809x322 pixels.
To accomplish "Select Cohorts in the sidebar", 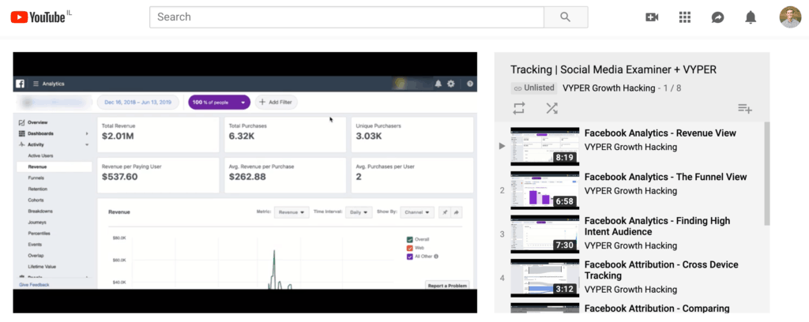I will pyautogui.click(x=36, y=200).
